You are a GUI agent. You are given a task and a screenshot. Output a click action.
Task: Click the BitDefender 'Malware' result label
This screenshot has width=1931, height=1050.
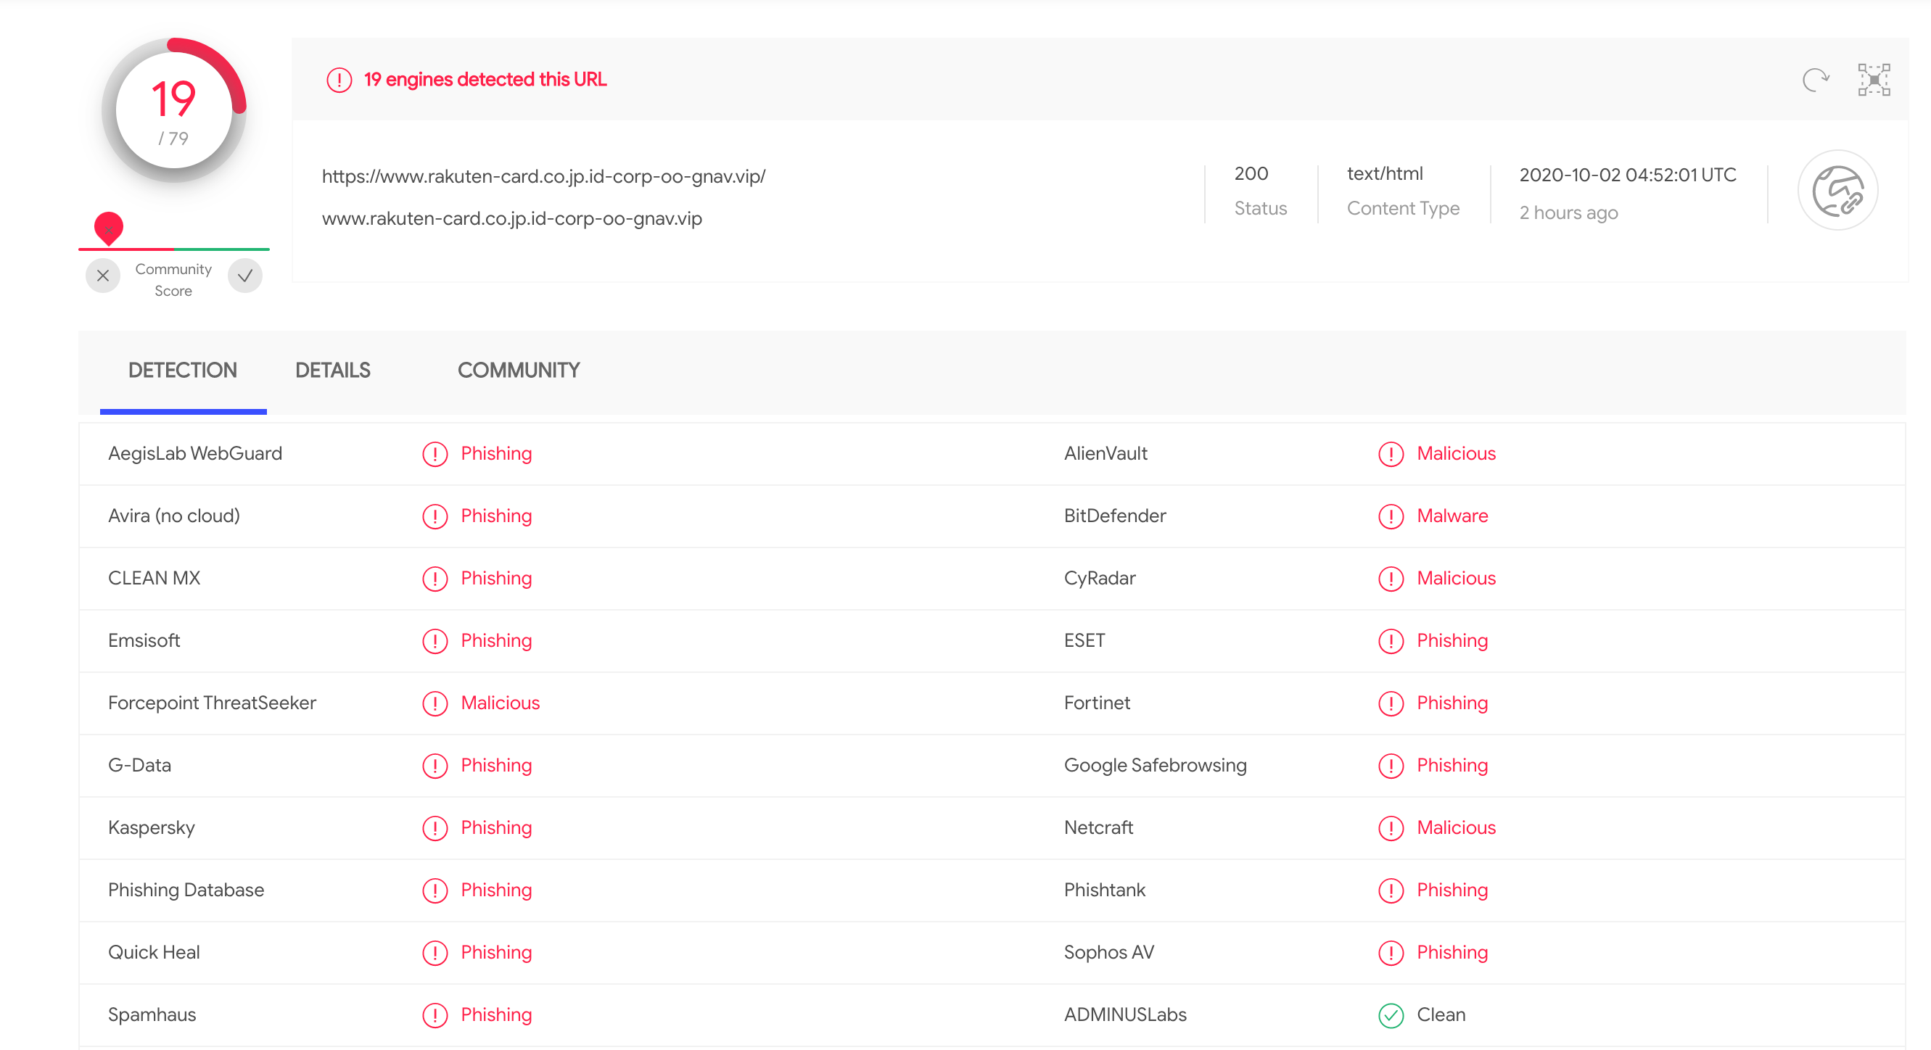point(1452,516)
